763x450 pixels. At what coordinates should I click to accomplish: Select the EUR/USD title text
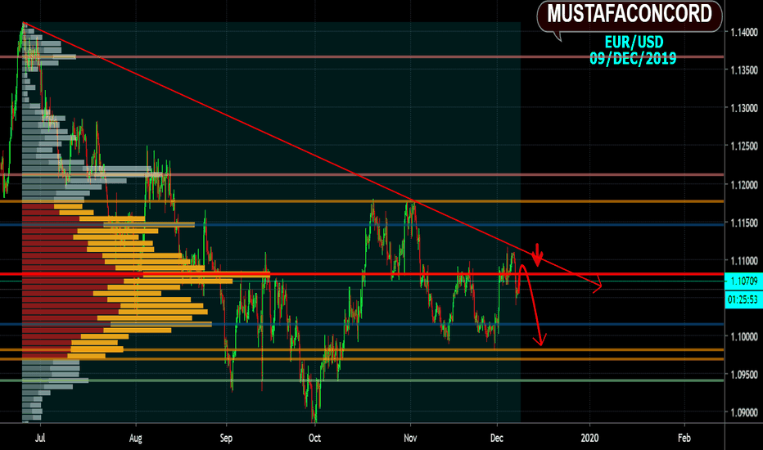(x=634, y=42)
